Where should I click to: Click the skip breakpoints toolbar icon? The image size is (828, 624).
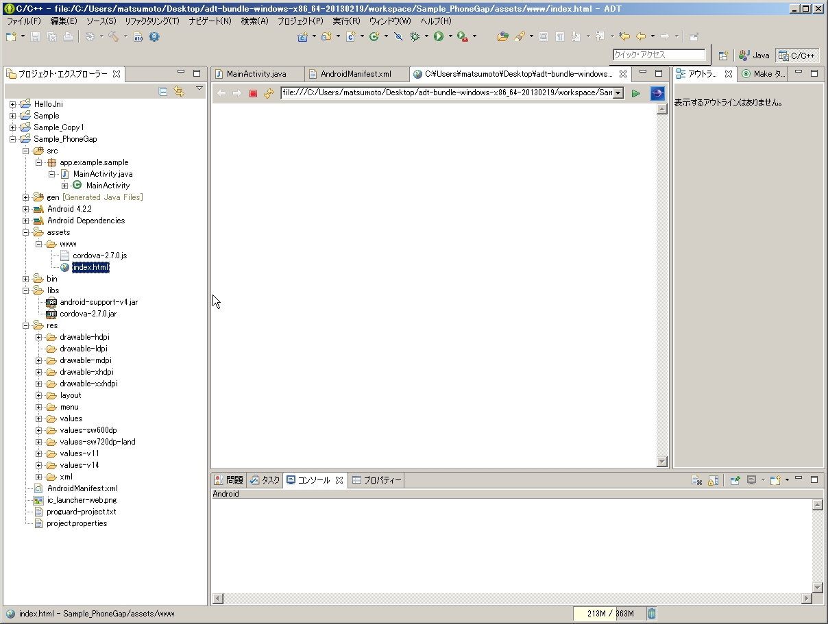398,36
